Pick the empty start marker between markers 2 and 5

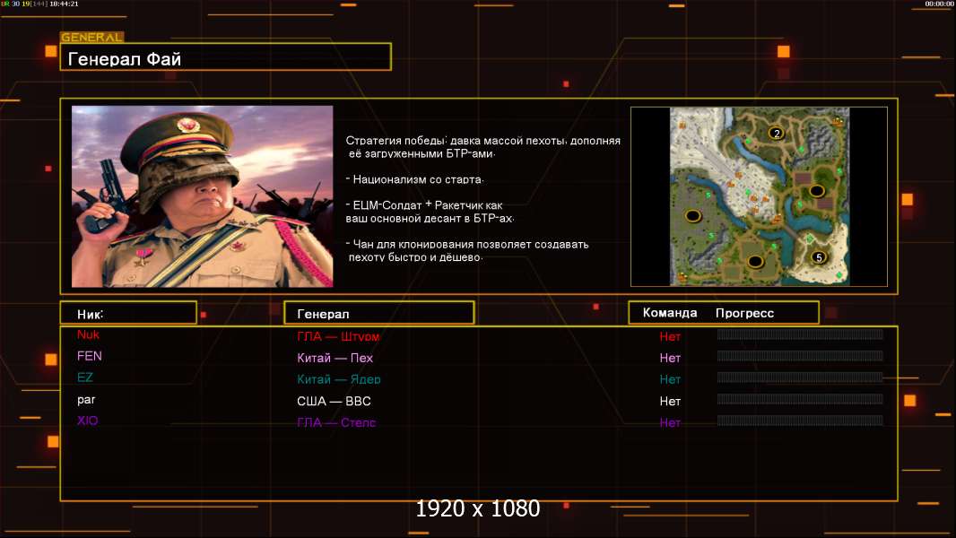[x=816, y=191]
